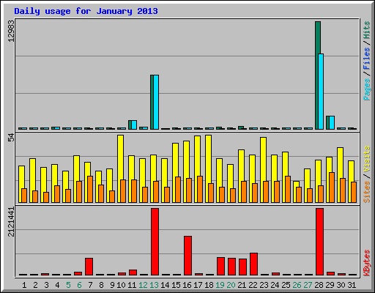Select the red KBytes bar for day 28

pyautogui.click(x=319, y=242)
